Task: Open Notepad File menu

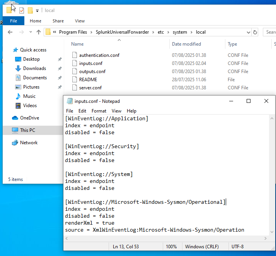Action: click(x=70, y=111)
